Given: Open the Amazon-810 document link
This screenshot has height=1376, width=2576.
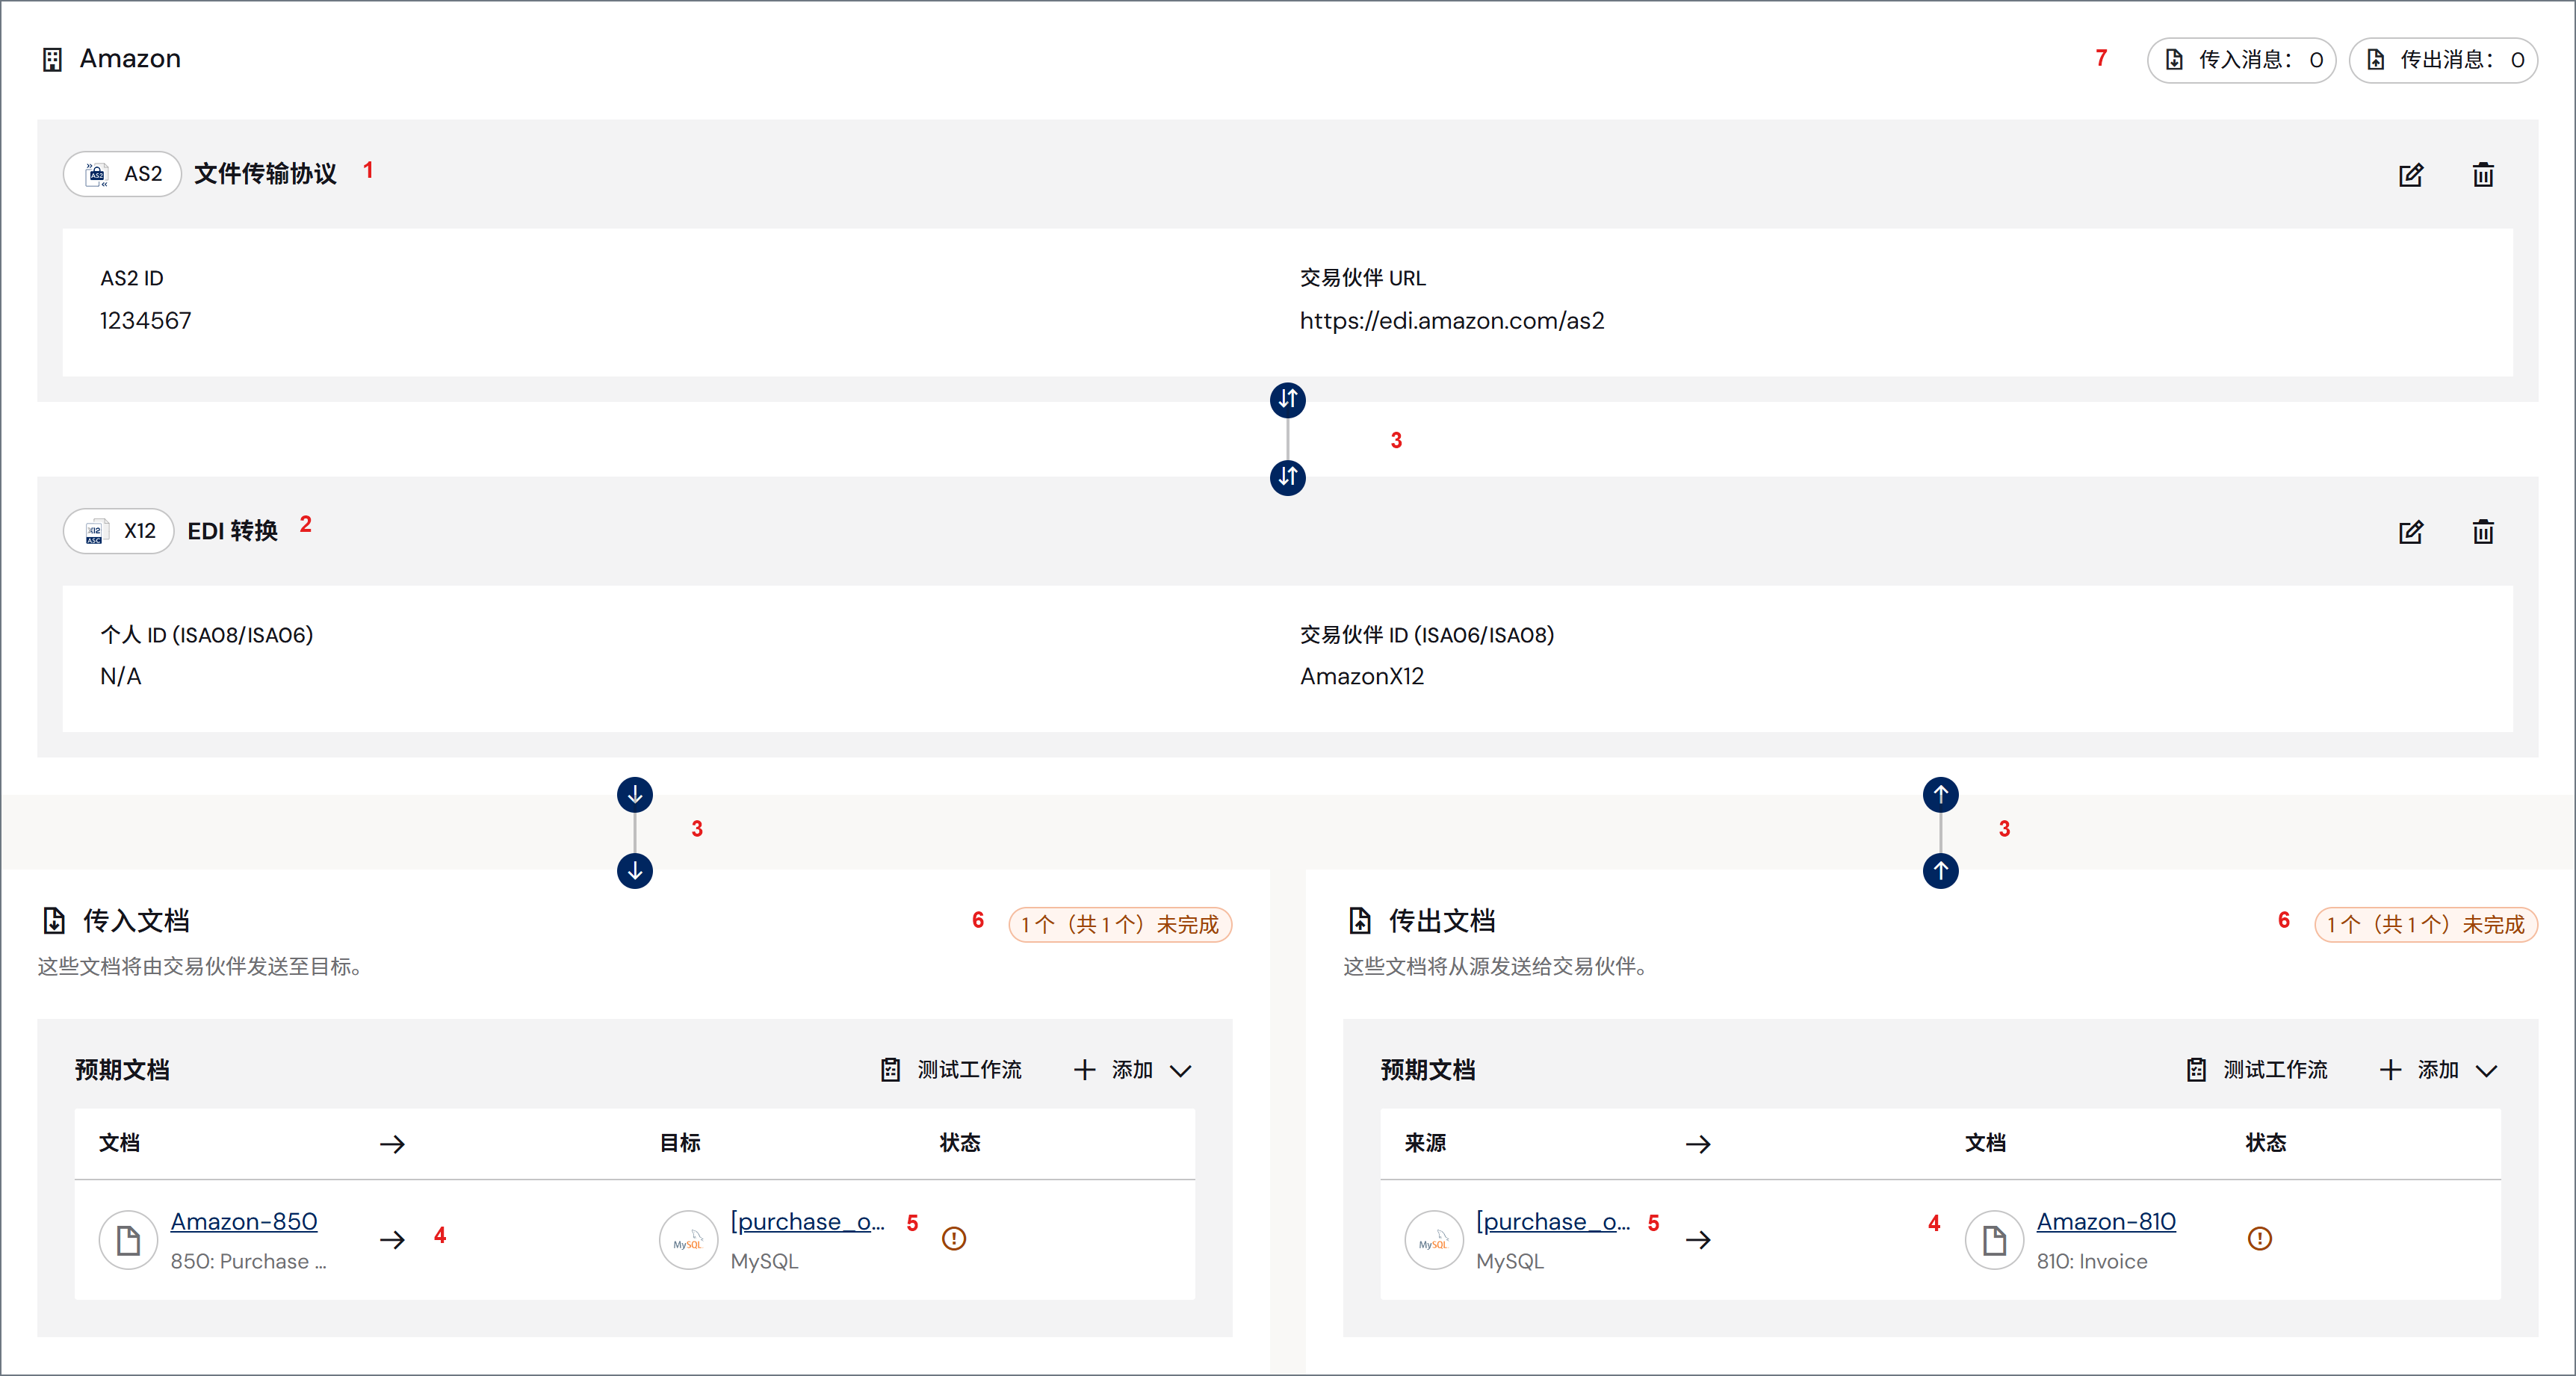Looking at the screenshot, I should click(x=2106, y=1222).
